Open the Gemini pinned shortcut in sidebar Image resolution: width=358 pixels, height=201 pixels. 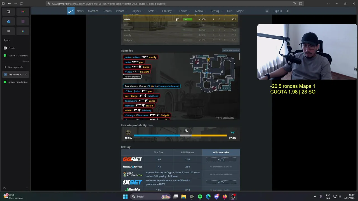click(23, 31)
